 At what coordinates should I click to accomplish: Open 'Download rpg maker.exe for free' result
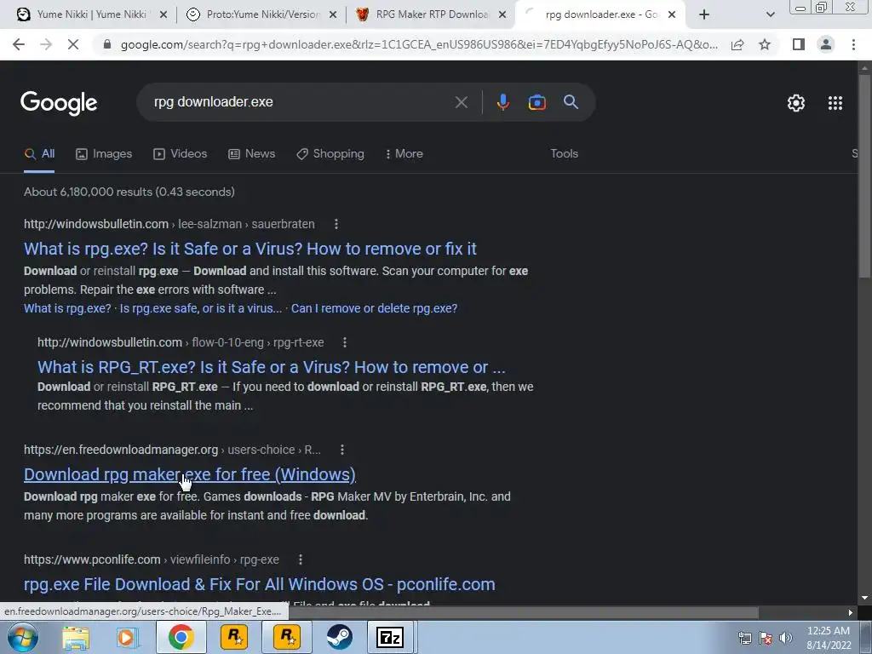coord(190,475)
